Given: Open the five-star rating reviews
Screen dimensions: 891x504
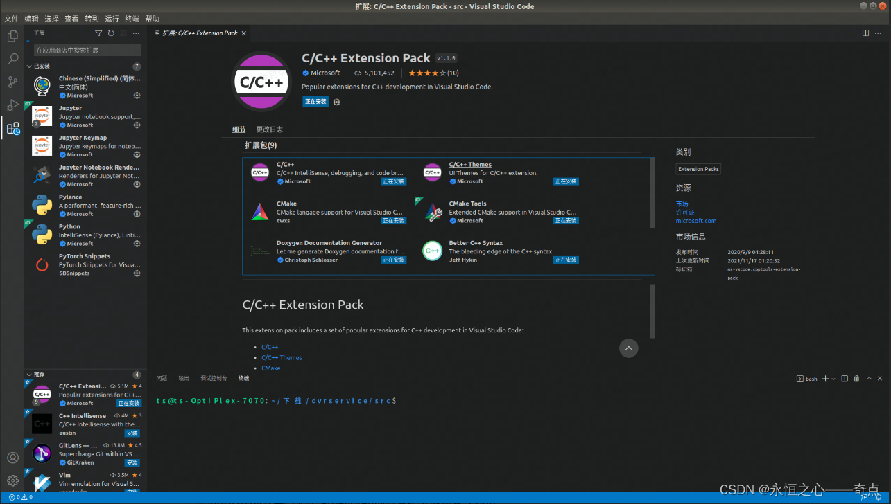Looking at the screenshot, I should click(433, 73).
